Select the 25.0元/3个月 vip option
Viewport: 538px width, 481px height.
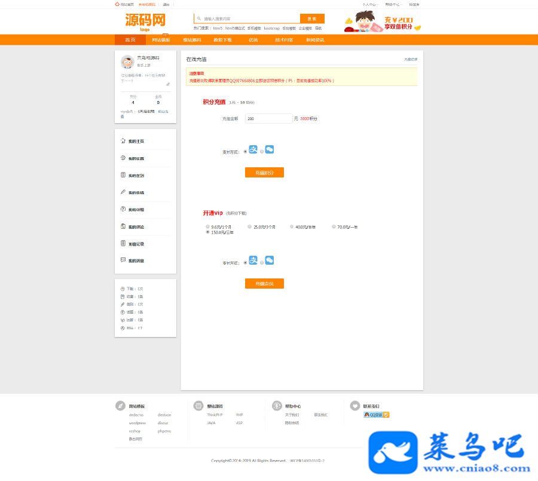[x=249, y=226]
